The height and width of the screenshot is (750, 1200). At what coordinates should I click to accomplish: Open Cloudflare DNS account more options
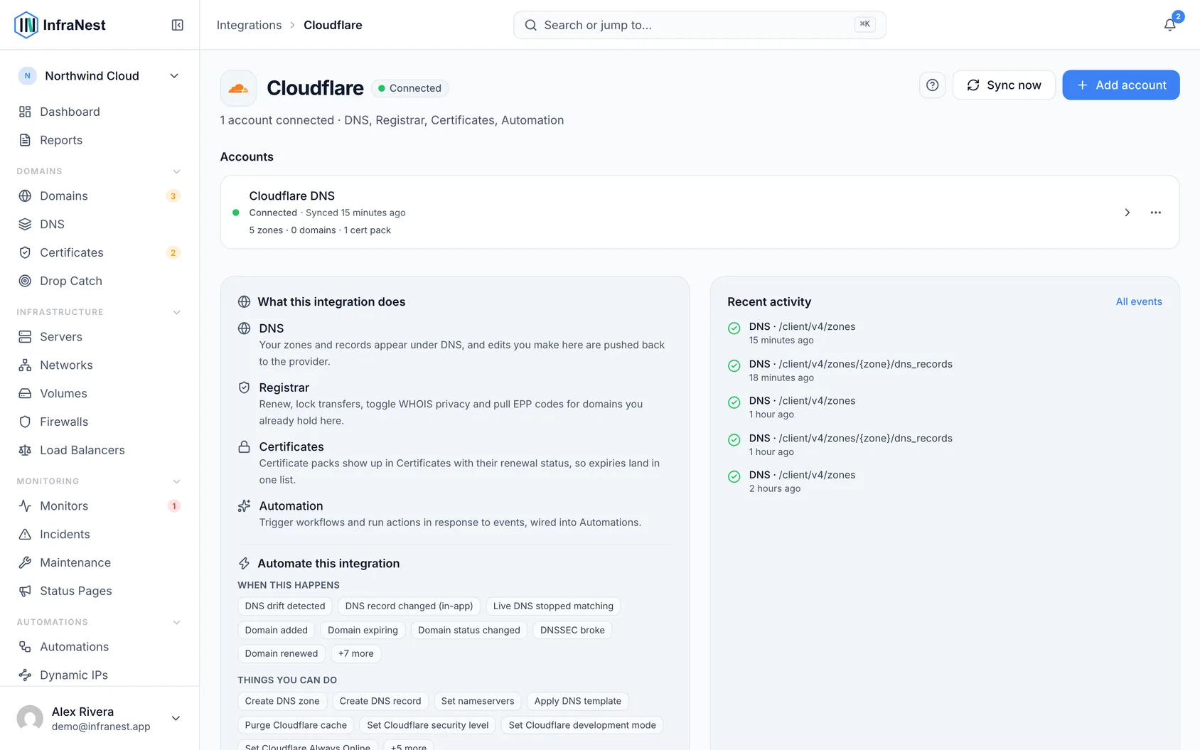point(1156,213)
